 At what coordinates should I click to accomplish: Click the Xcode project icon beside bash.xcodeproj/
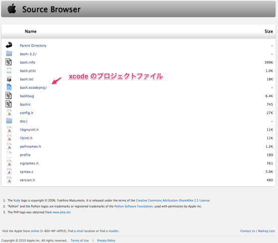tap(9, 87)
